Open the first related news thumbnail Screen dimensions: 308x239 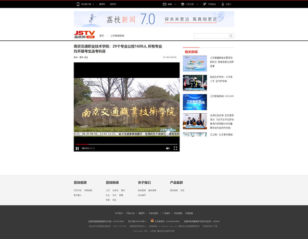pos(194,63)
